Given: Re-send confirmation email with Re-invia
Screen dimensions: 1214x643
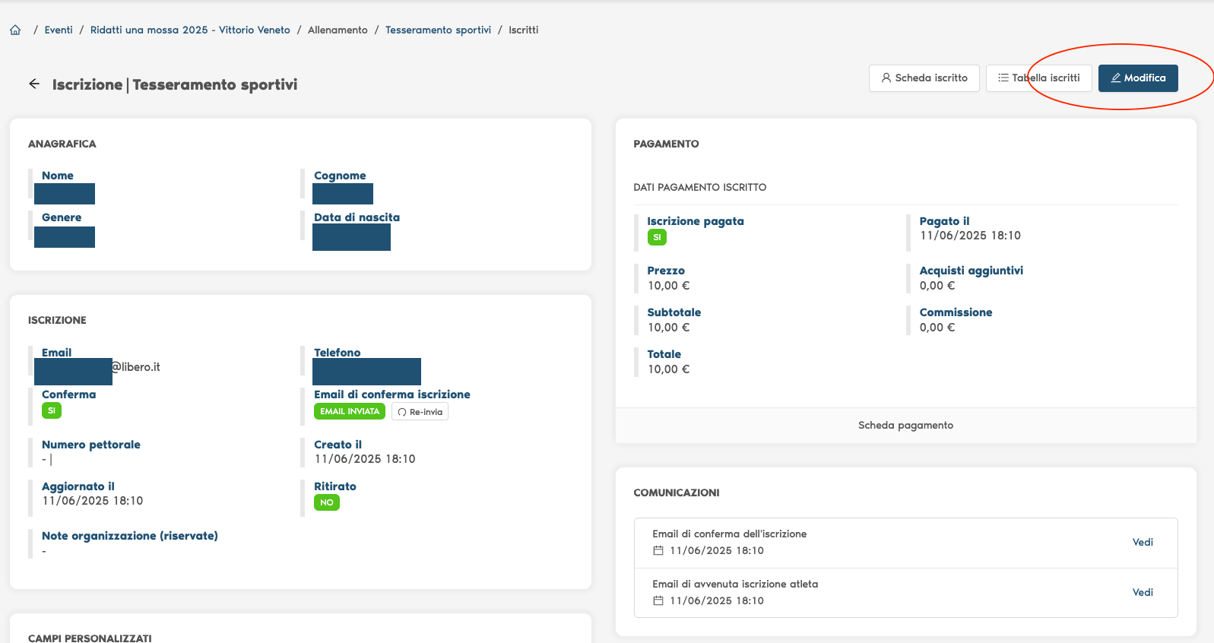Looking at the screenshot, I should tap(420, 412).
